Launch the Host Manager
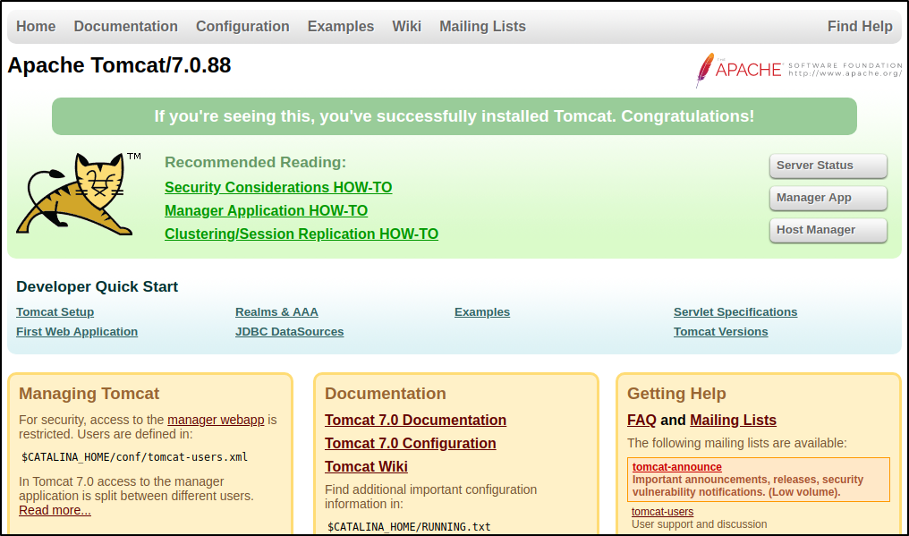The width and height of the screenshot is (909, 536). tap(828, 230)
